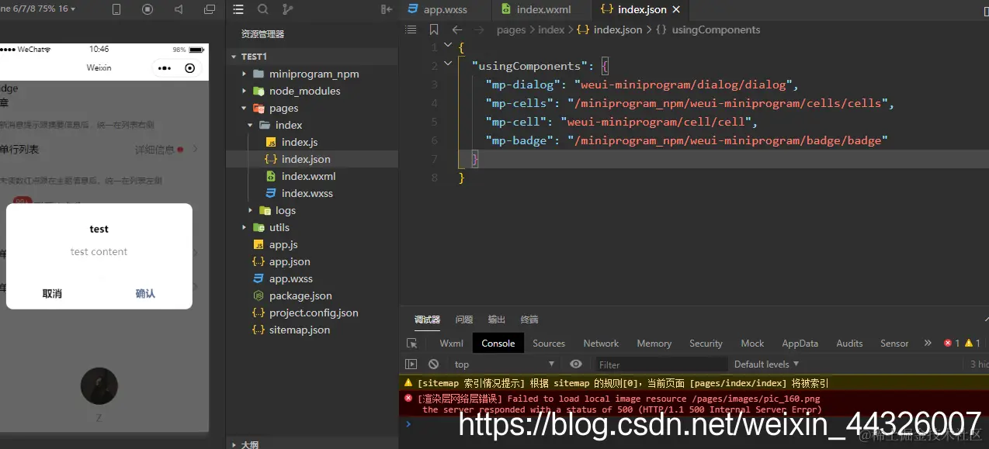The height and width of the screenshot is (449, 989).
Task: Navigate forward with the right arrow icon
Action: pyautogui.click(x=480, y=29)
